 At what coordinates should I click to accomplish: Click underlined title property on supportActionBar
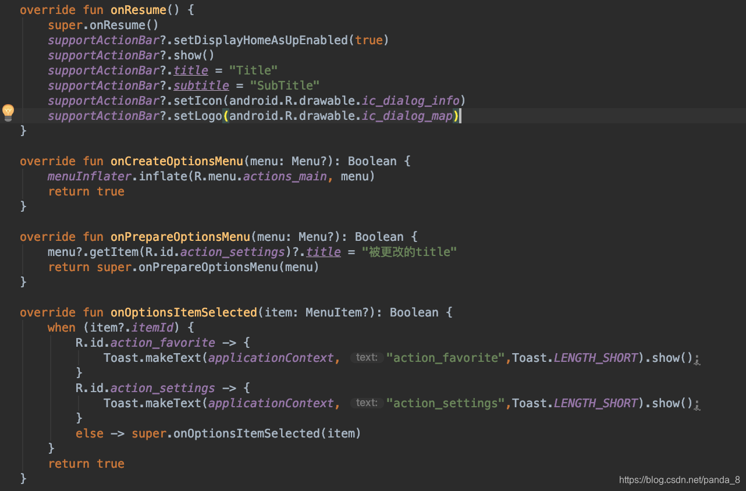click(191, 70)
